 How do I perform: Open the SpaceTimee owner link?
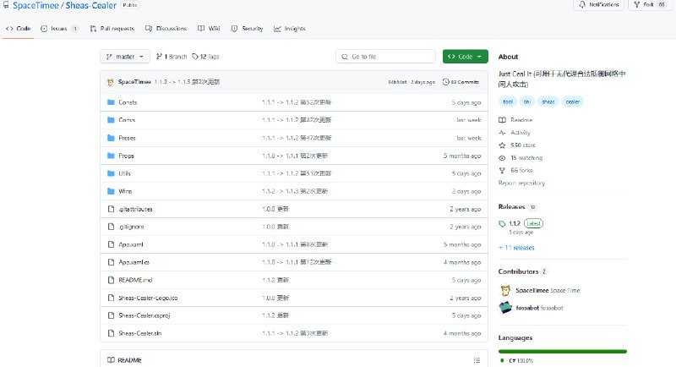click(35, 6)
